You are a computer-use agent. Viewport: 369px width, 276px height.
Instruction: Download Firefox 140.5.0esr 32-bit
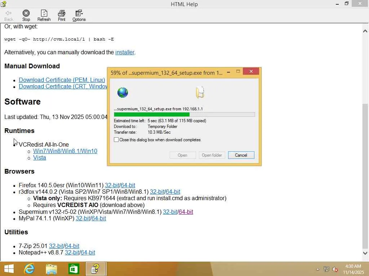[x=112, y=185]
